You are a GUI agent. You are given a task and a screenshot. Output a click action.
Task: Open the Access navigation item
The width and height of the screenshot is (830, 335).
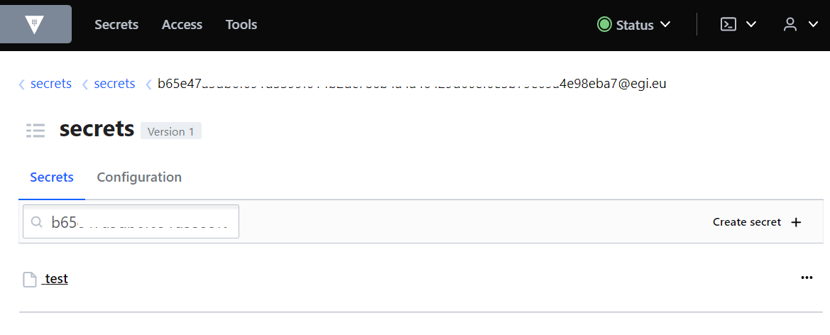pos(182,25)
